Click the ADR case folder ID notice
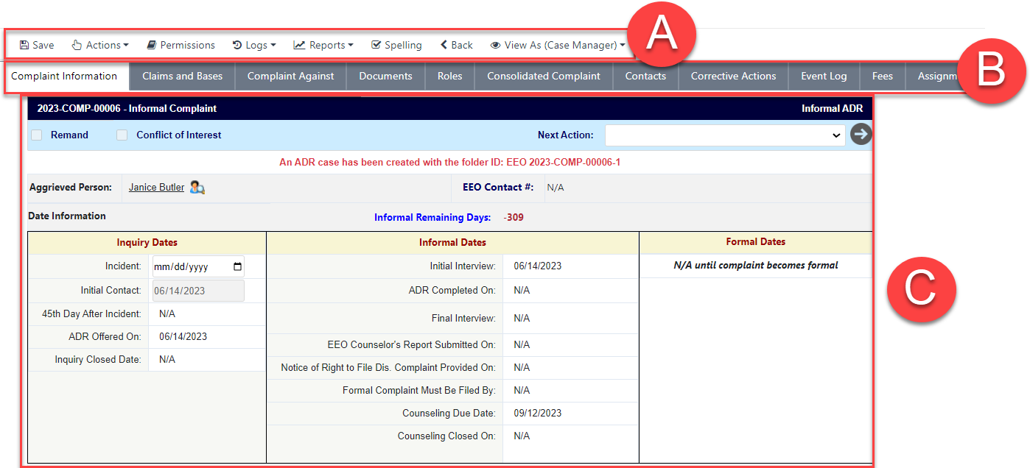This screenshot has width=1030, height=468. pyautogui.click(x=449, y=163)
